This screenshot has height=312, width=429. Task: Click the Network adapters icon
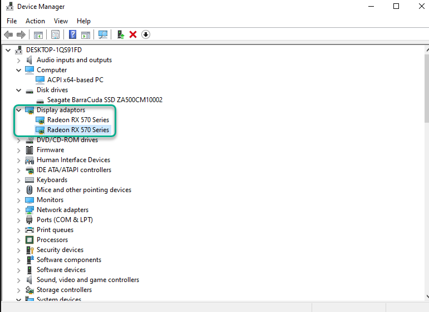coord(29,210)
